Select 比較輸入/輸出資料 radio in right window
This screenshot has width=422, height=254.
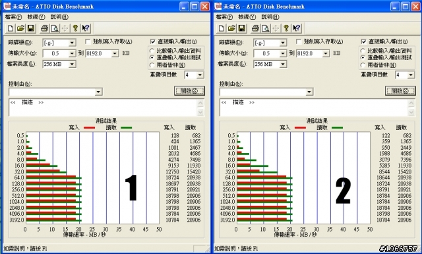click(363, 51)
